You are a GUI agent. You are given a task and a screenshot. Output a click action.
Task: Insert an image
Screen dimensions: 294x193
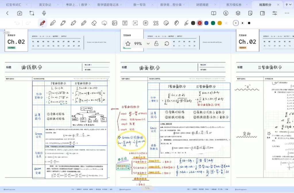coord(115,23)
